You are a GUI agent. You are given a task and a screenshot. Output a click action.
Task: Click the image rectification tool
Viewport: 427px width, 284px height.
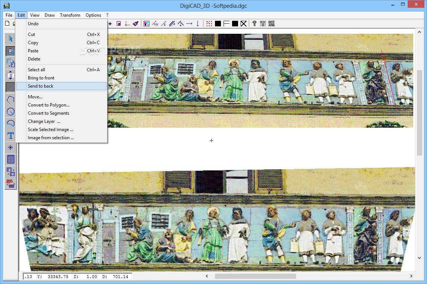[11, 172]
